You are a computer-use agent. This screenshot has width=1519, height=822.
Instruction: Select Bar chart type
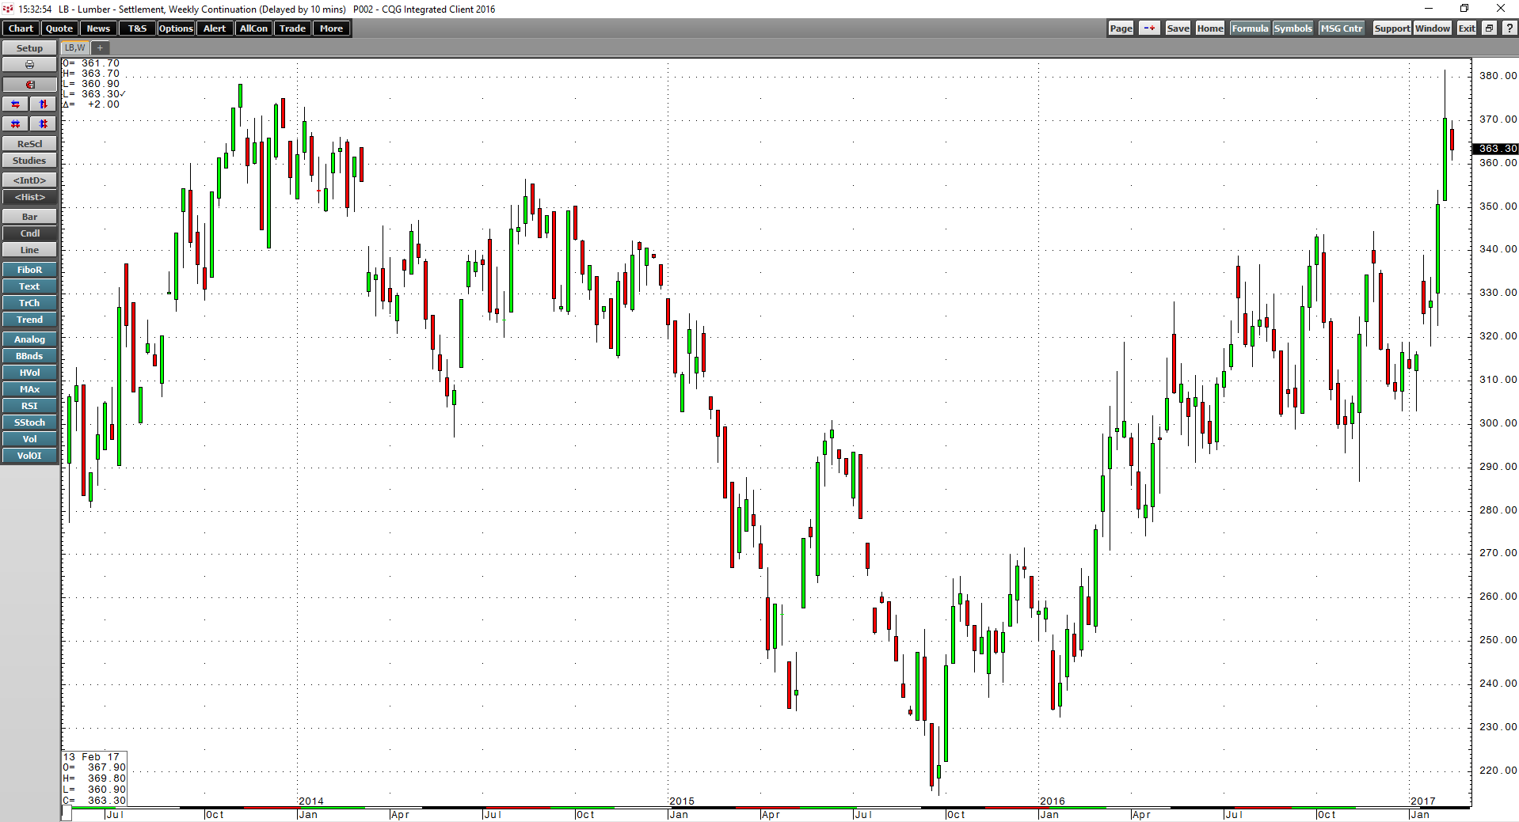point(29,217)
